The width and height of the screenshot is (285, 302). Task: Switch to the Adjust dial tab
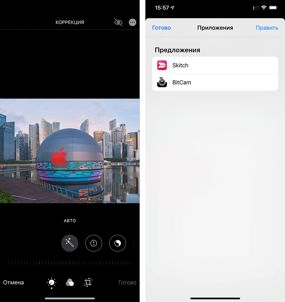tap(52, 282)
